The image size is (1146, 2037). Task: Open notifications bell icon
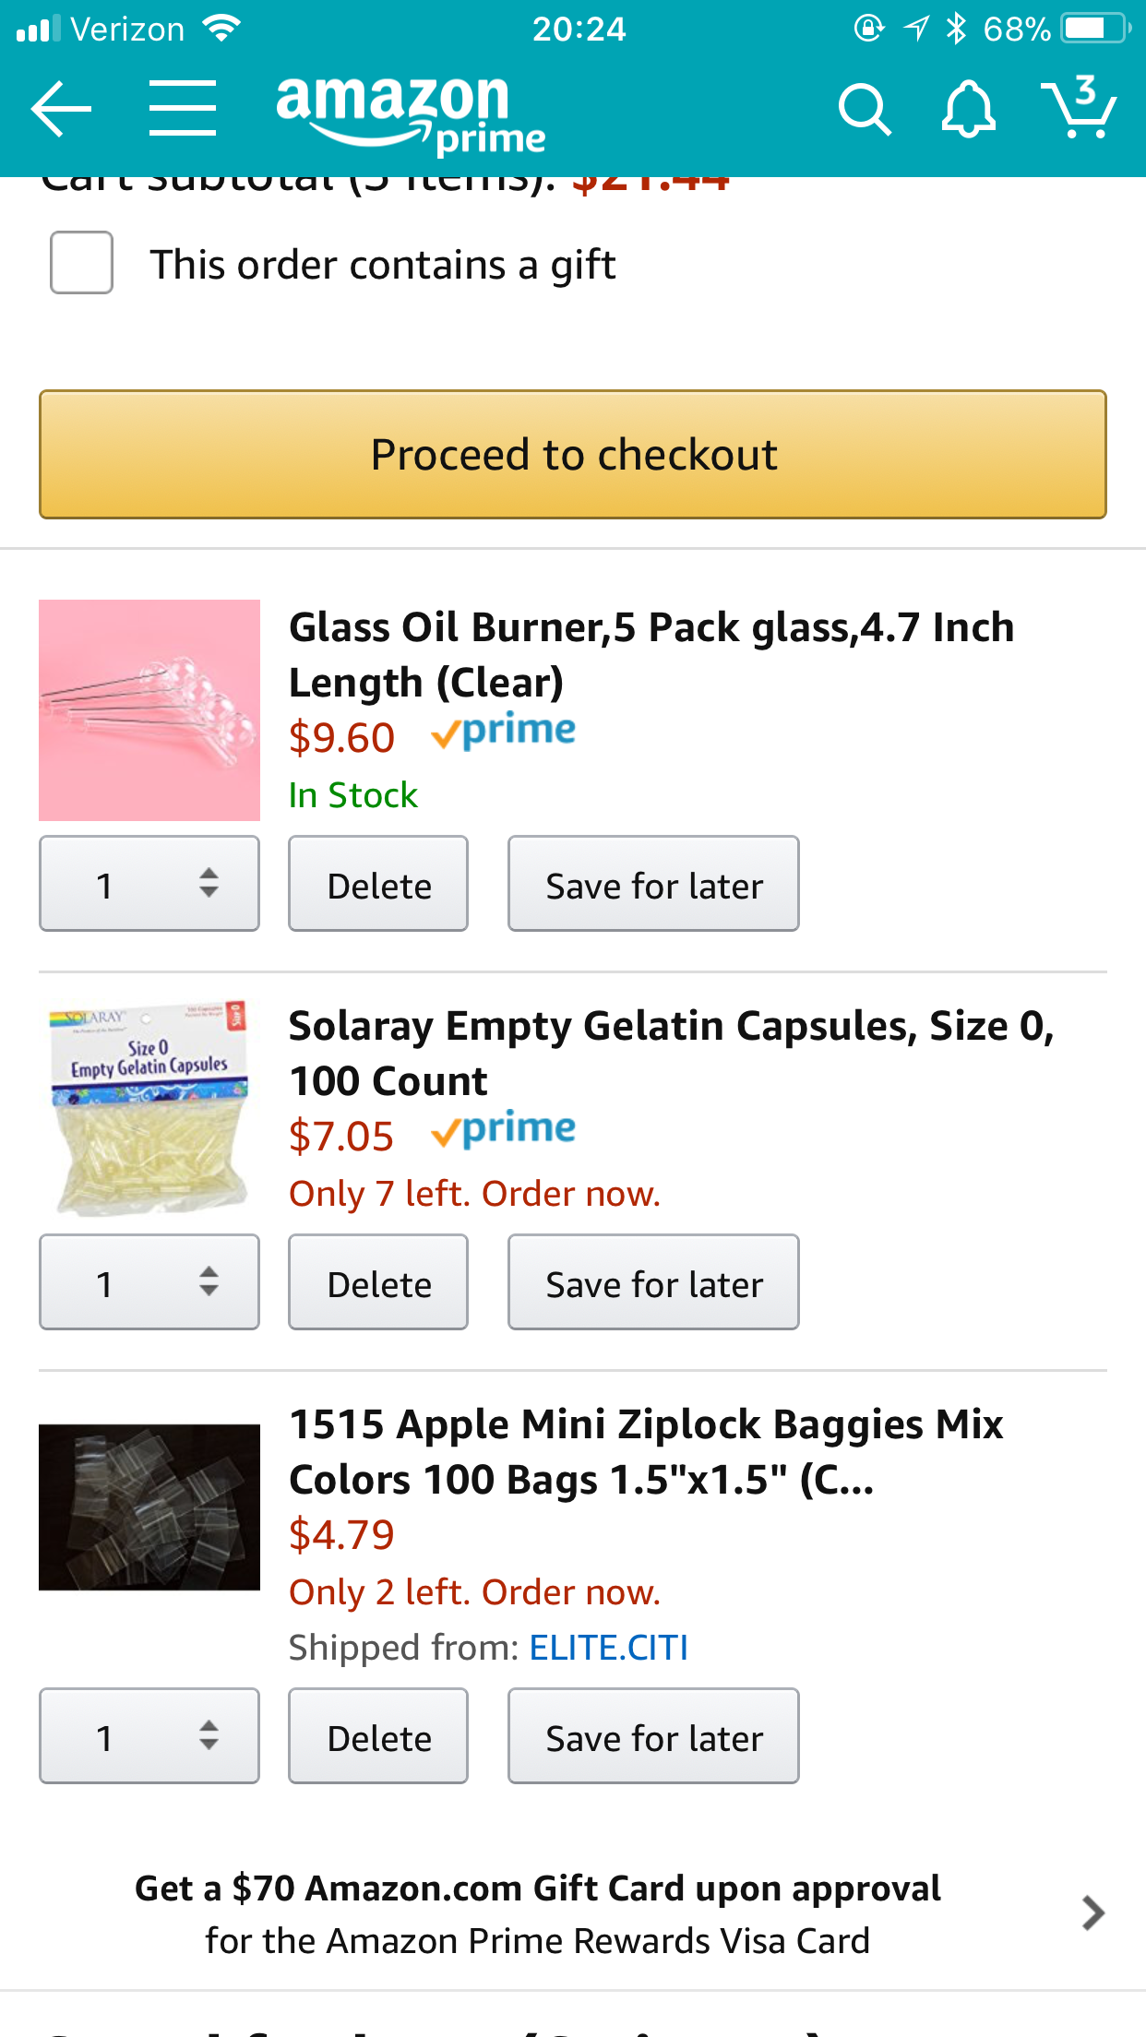coord(968,110)
